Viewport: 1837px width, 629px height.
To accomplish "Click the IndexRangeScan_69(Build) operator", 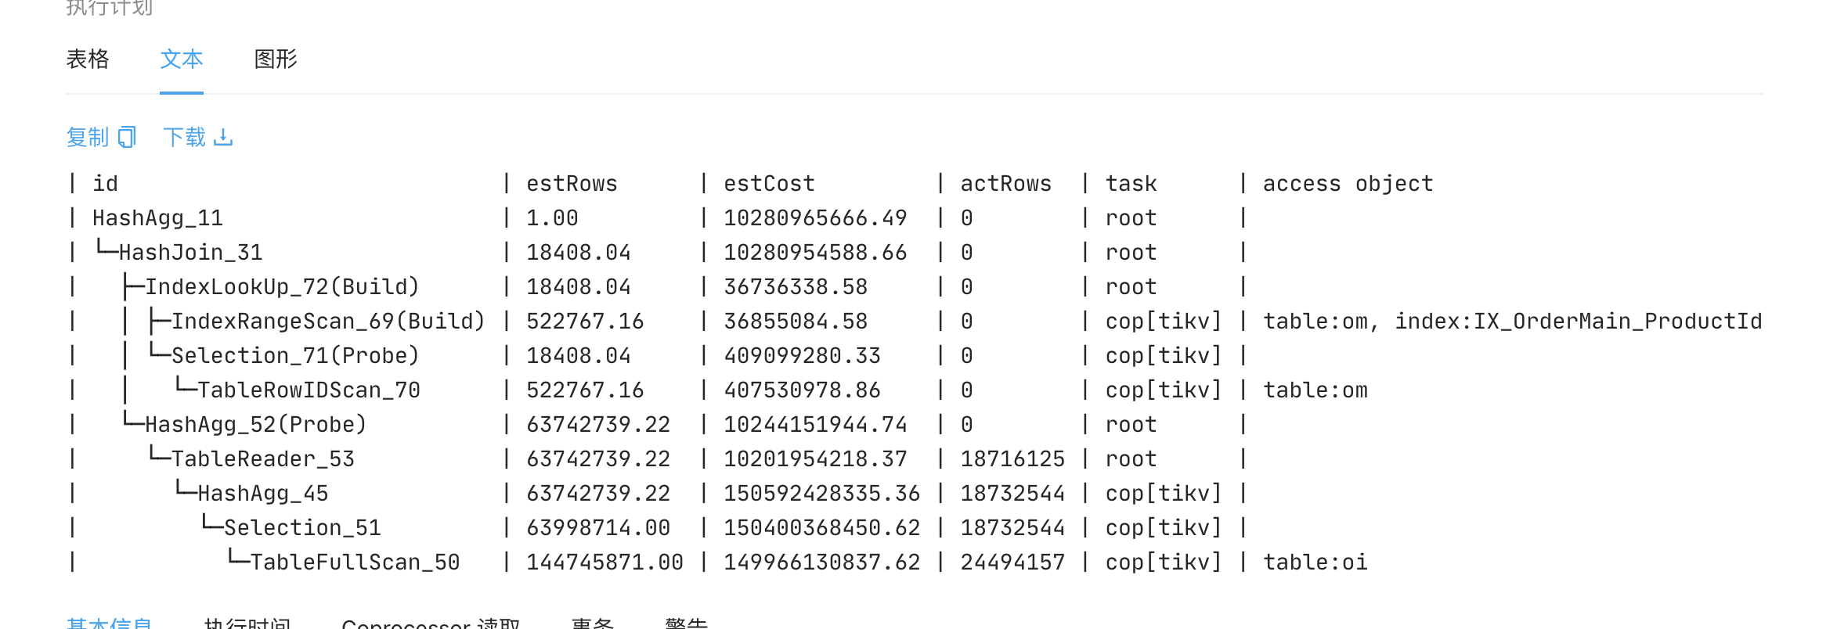I will tap(328, 322).
